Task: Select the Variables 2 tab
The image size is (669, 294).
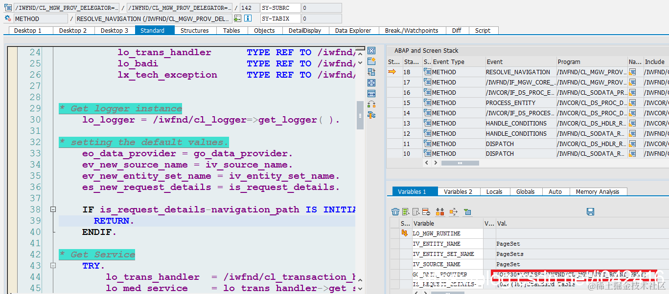Action: tap(458, 192)
